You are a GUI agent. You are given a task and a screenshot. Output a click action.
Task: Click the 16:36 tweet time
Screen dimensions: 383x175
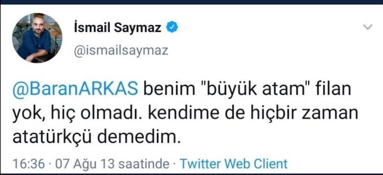[x=29, y=164]
